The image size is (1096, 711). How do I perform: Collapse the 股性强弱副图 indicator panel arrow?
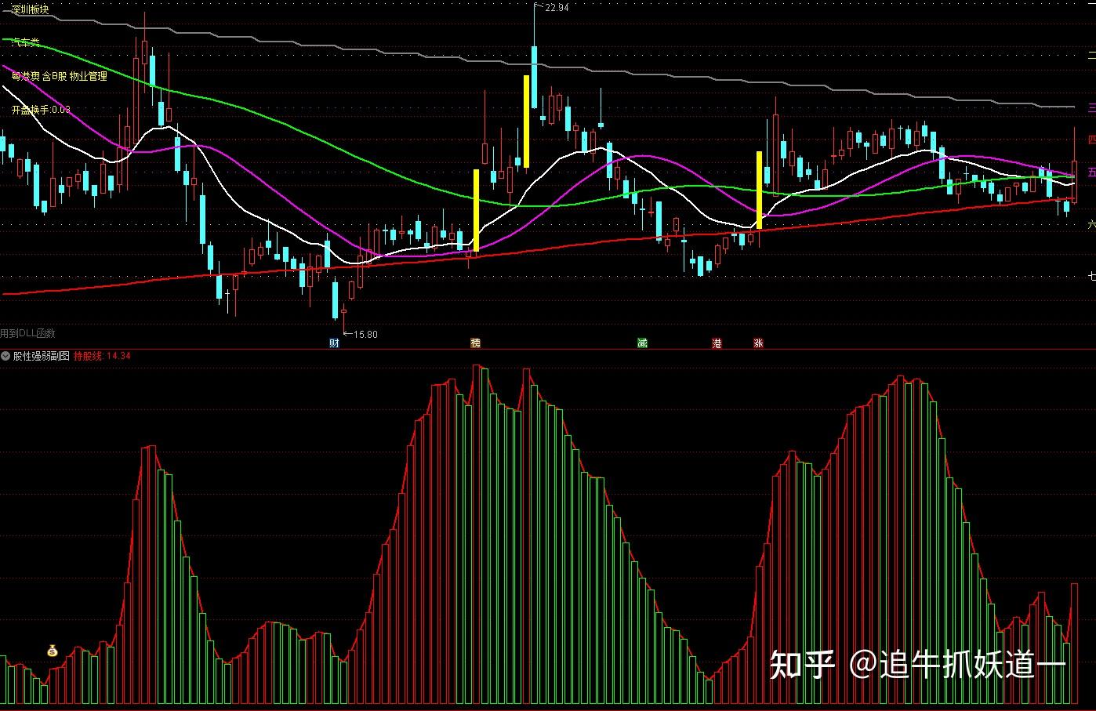coord(5,356)
